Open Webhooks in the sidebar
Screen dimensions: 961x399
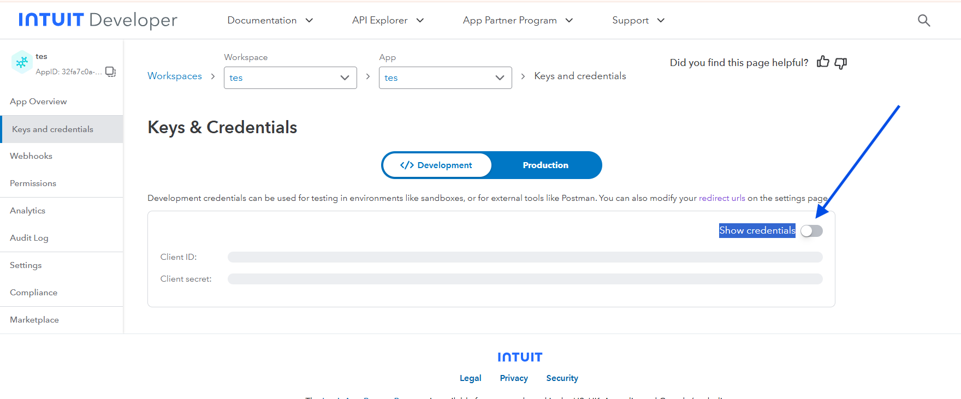point(31,156)
